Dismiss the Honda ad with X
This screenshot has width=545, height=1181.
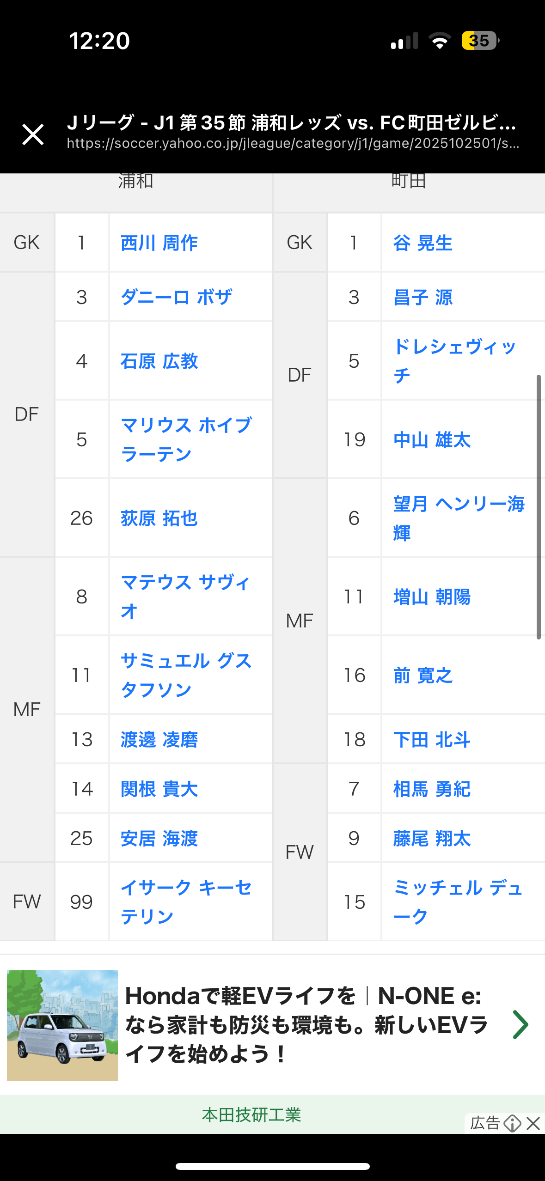533,1123
